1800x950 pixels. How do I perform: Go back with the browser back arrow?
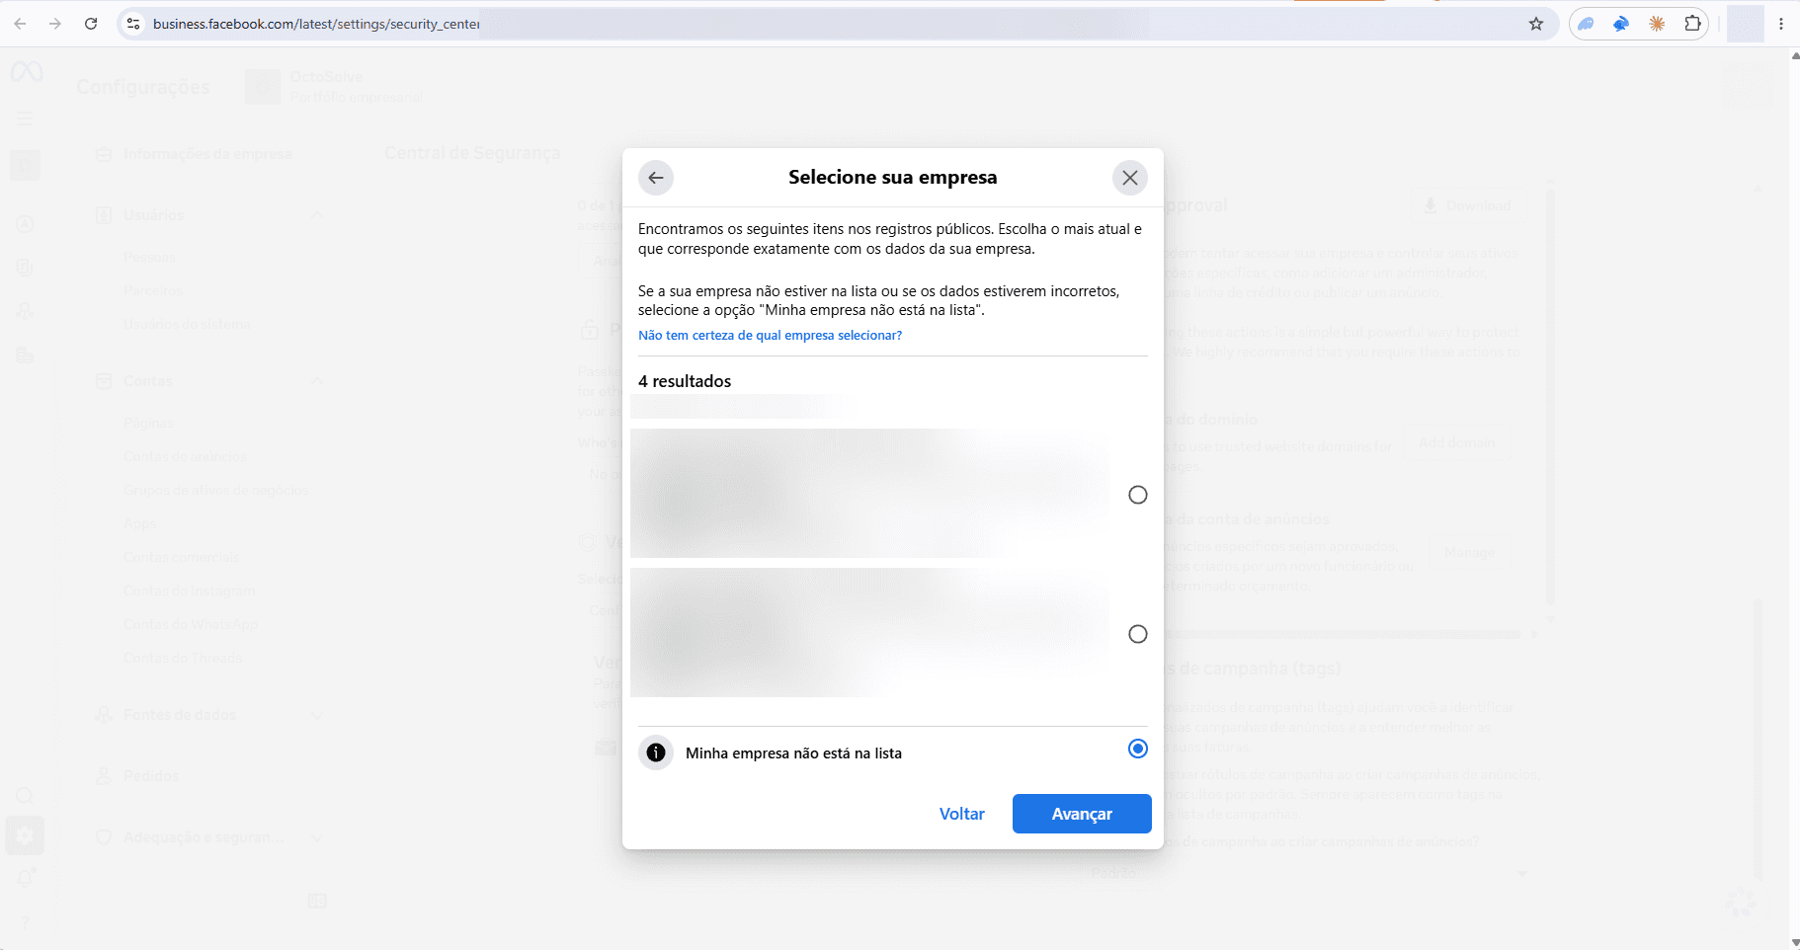coord(21,24)
